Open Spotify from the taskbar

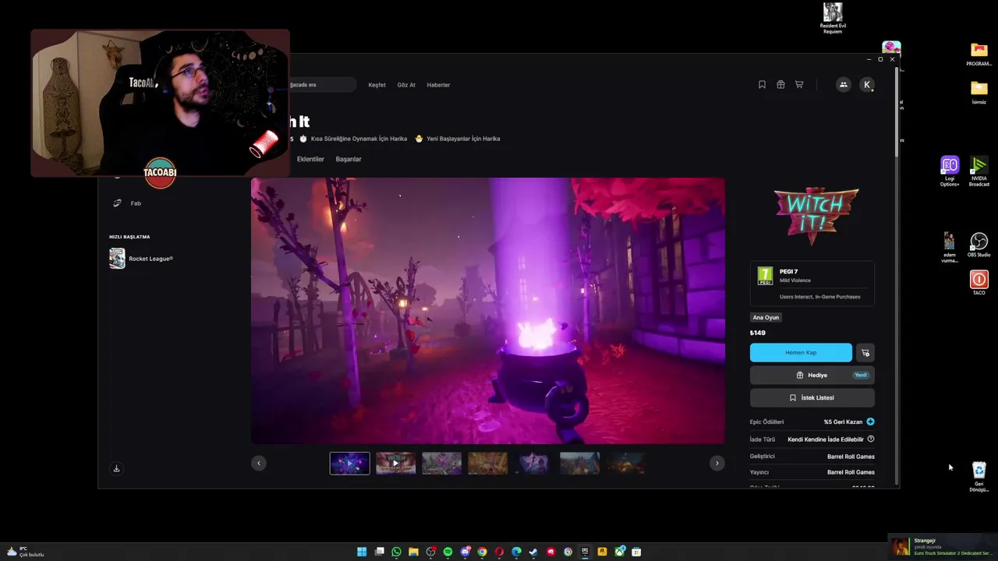pyautogui.click(x=448, y=552)
